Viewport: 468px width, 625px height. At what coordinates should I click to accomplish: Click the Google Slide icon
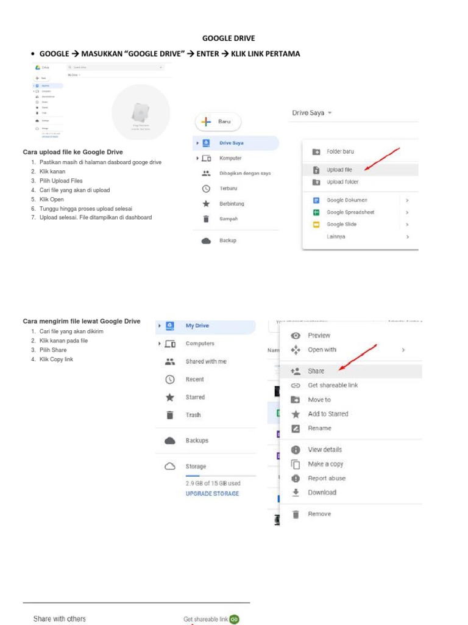[x=316, y=225]
